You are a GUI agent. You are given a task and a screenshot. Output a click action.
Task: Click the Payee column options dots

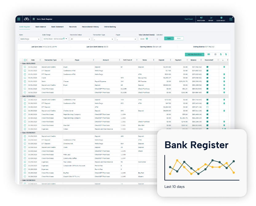[93, 60]
